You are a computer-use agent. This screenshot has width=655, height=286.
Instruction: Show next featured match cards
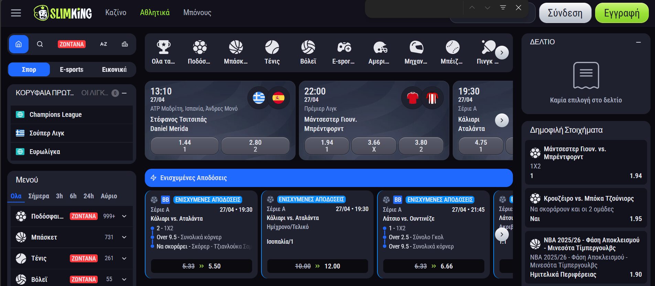[x=502, y=120]
